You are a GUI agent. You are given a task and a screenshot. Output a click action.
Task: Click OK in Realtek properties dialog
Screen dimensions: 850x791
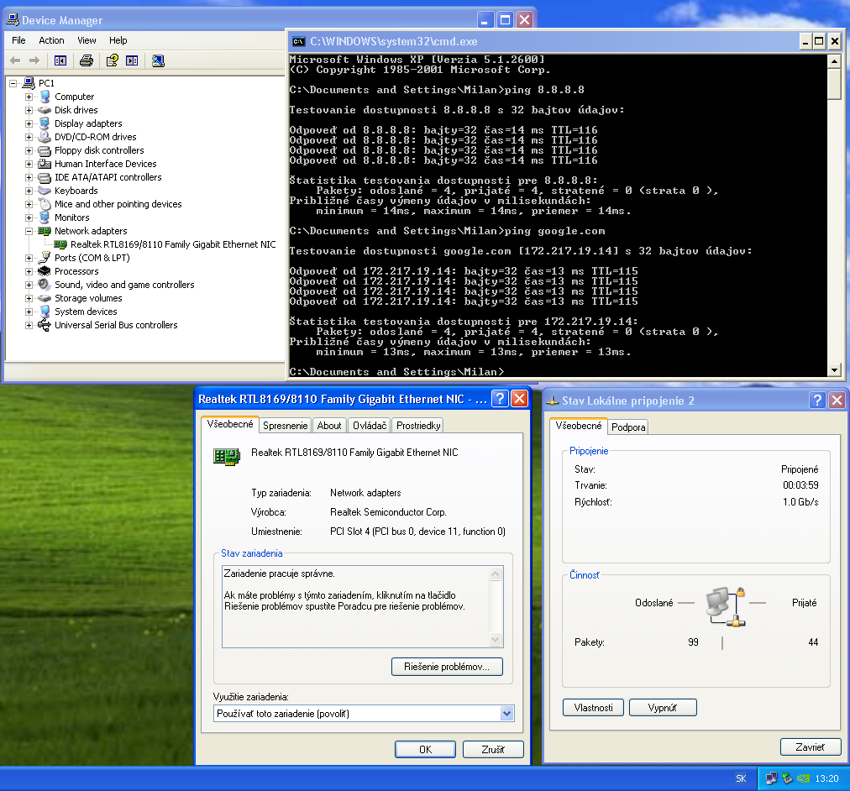click(425, 749)
